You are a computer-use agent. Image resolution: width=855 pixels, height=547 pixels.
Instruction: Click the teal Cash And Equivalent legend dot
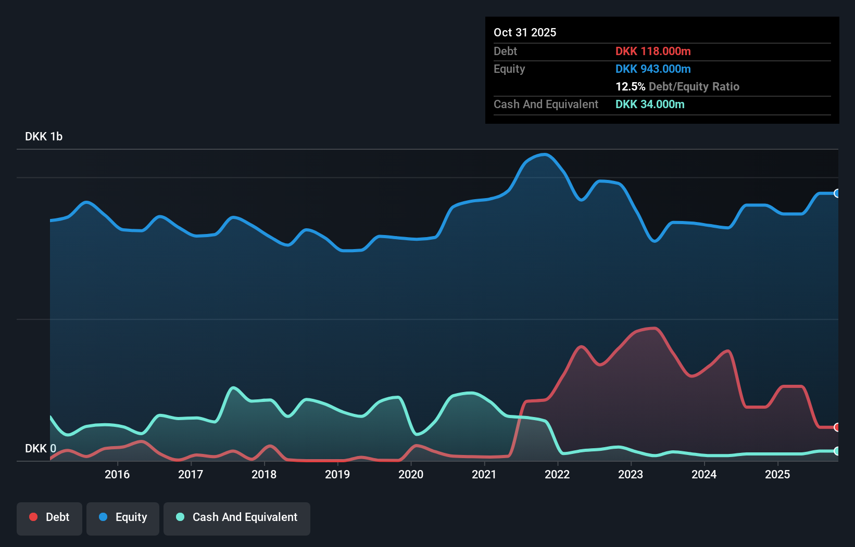tap(180, 517)
